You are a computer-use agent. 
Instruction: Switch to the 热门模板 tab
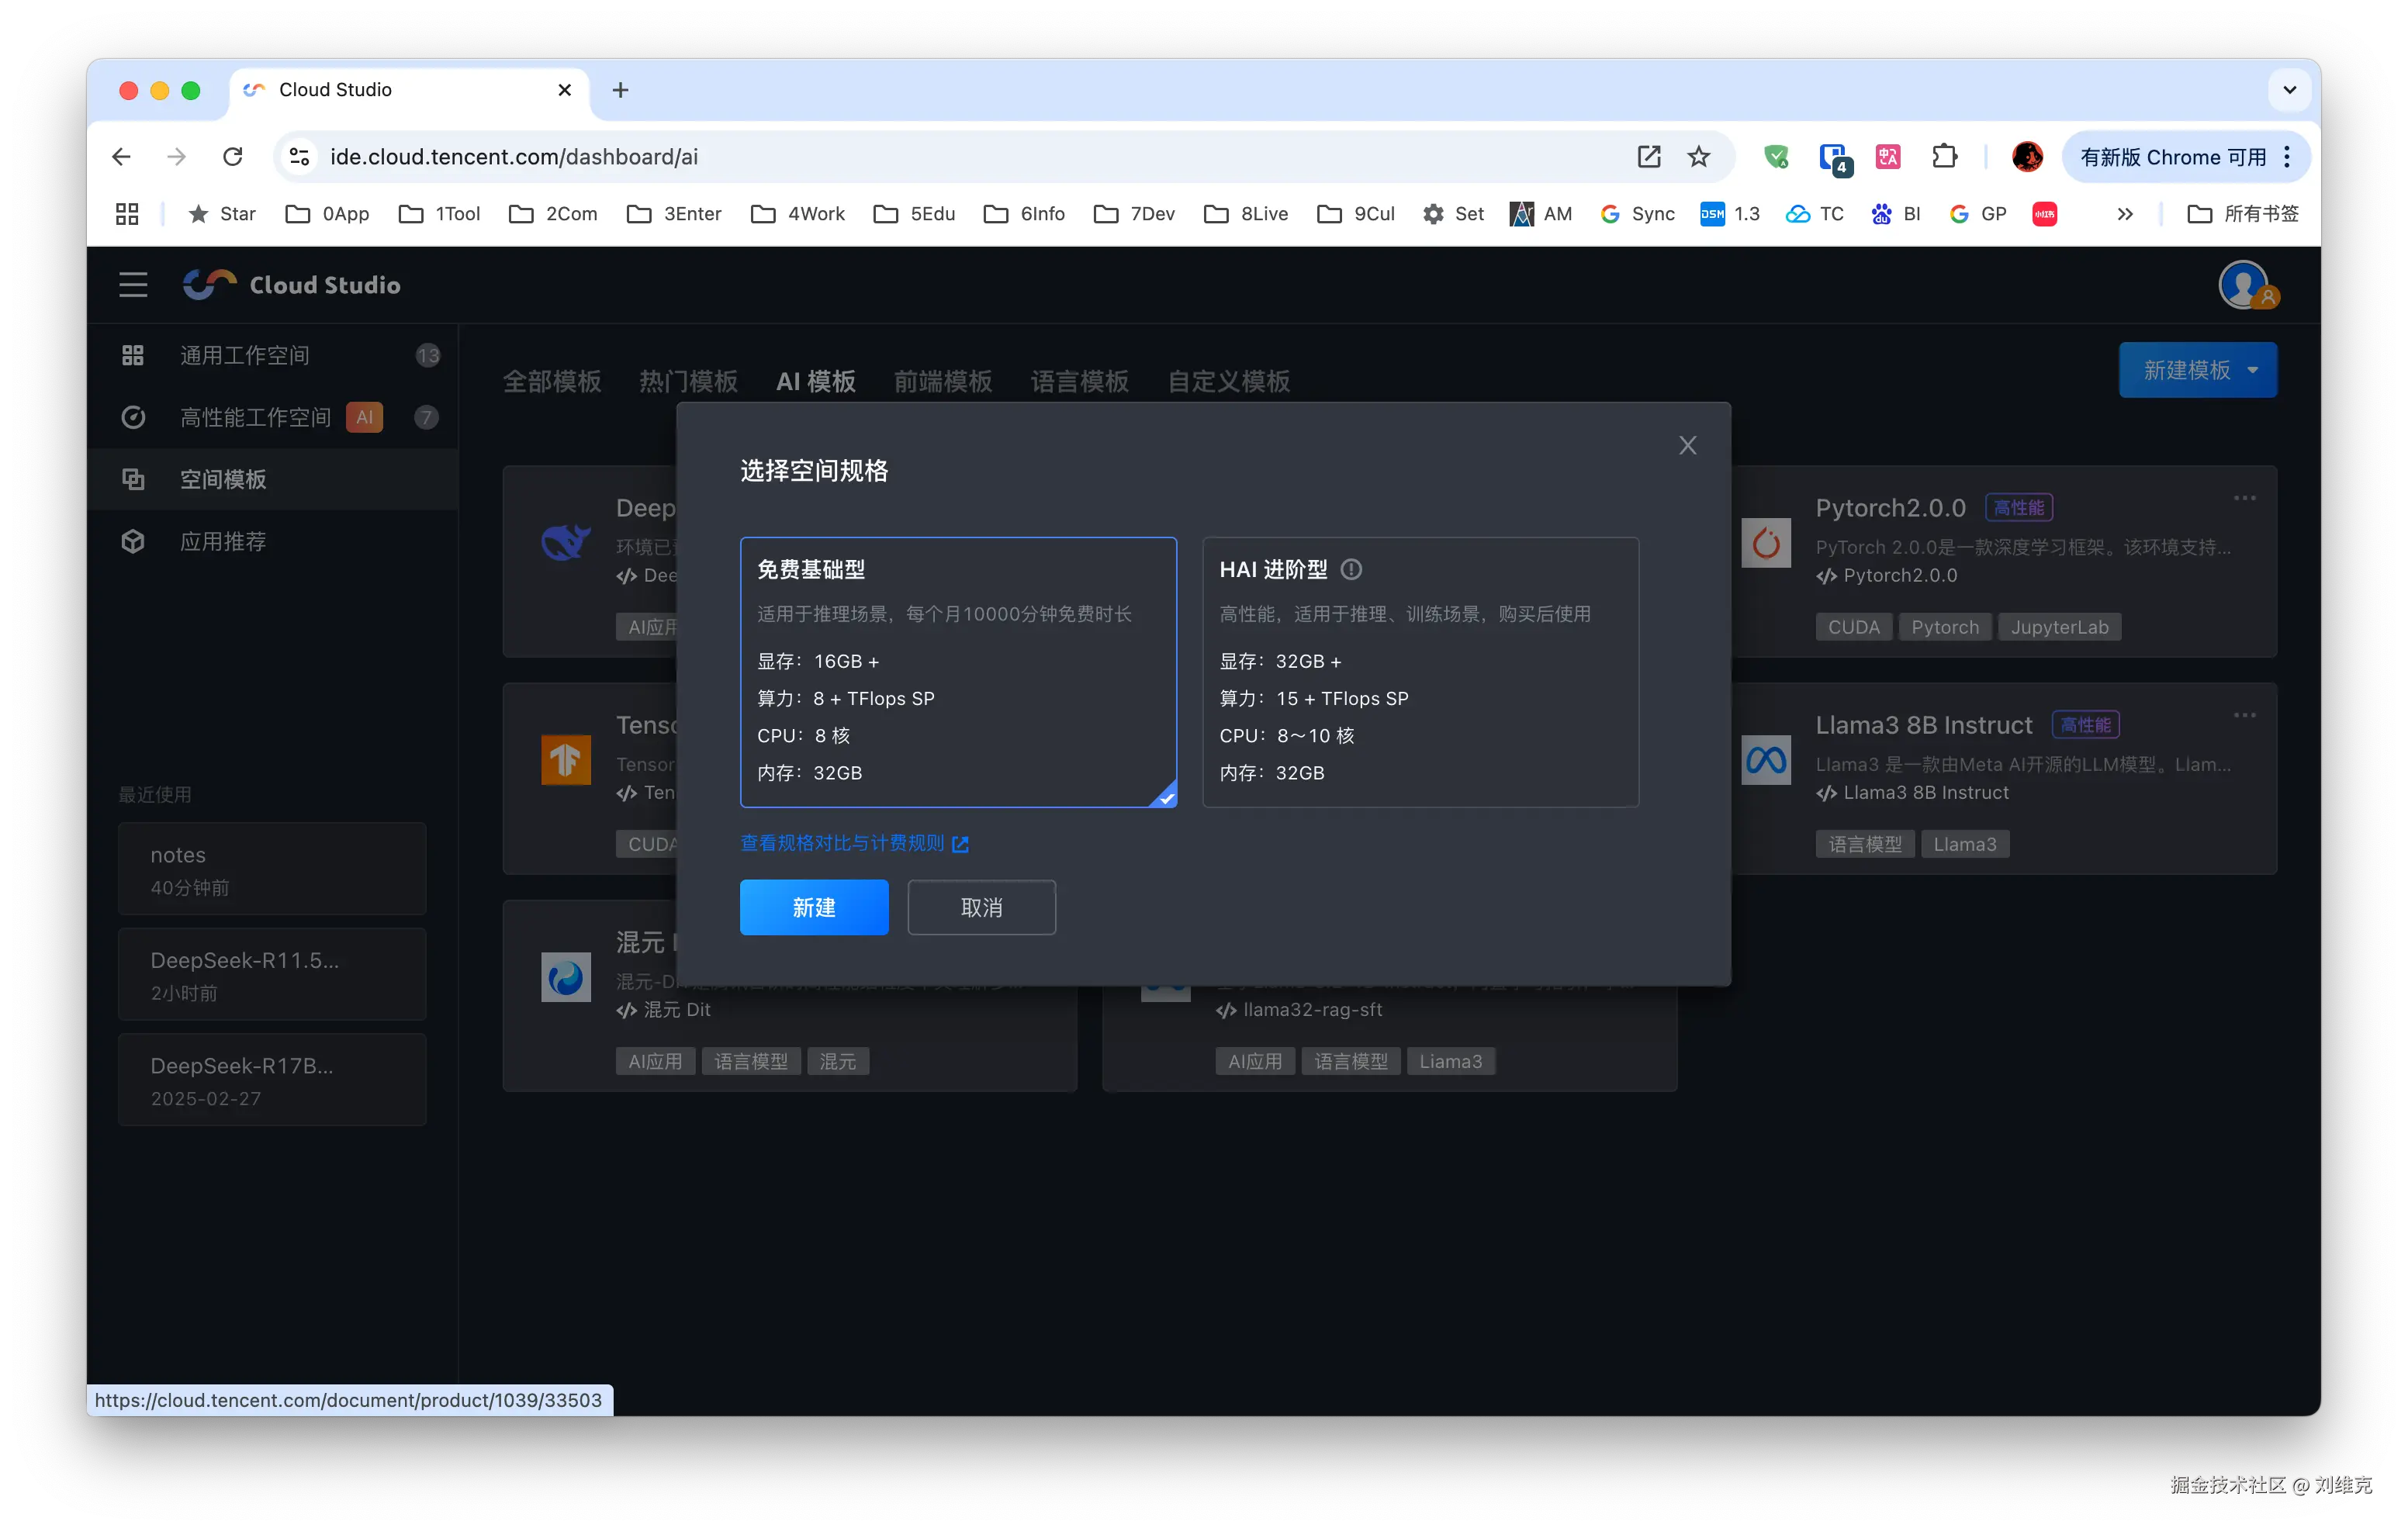pos(688,381)
